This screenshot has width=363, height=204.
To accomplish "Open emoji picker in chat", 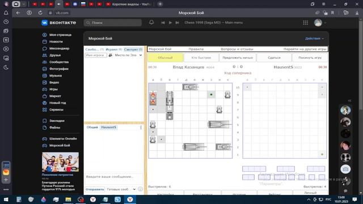I will (x=140, y=189).
